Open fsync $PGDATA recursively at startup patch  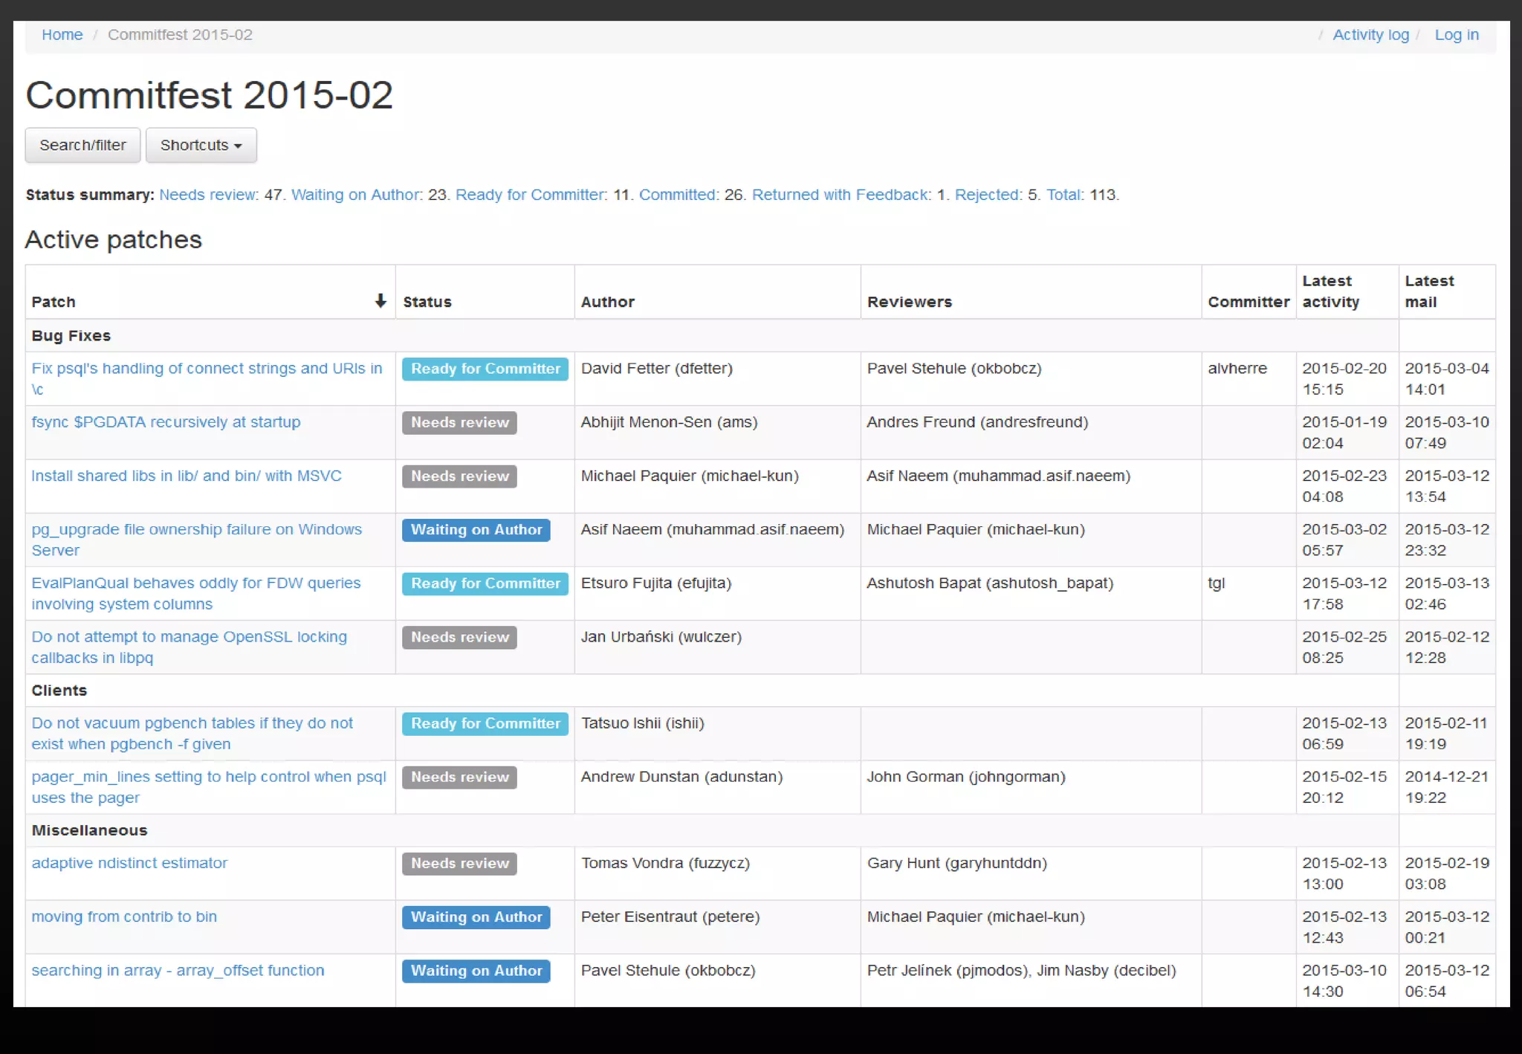[x=166, y=422]
